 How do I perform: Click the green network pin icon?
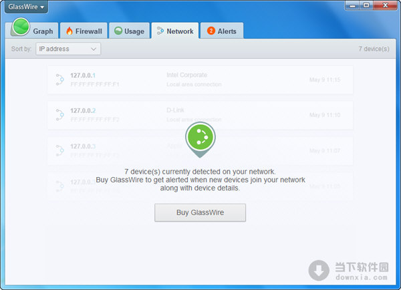200,140
